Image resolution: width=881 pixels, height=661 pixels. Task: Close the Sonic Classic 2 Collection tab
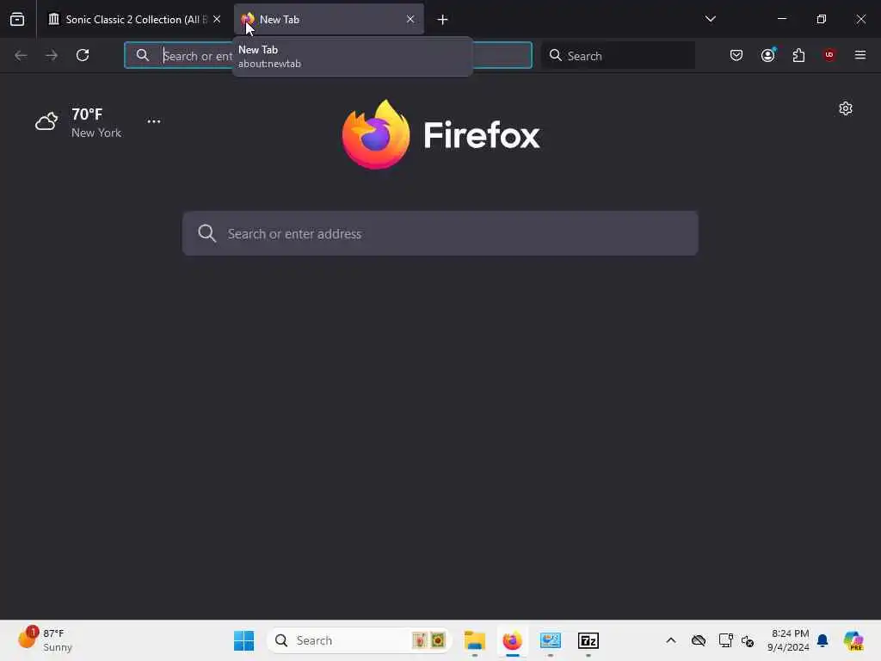217,19
